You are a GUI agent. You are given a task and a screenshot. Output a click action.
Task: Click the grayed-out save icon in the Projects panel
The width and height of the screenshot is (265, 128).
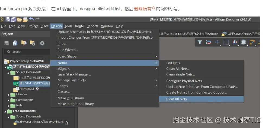pos(7,43)
